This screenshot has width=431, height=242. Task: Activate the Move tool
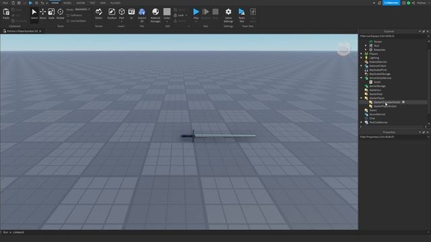(x=42, y=14)
